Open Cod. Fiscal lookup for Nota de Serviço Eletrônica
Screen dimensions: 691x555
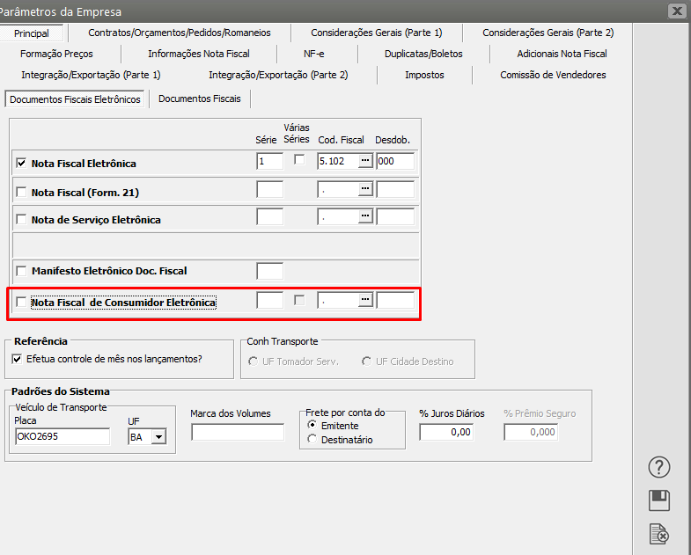(x=365, y=217)
